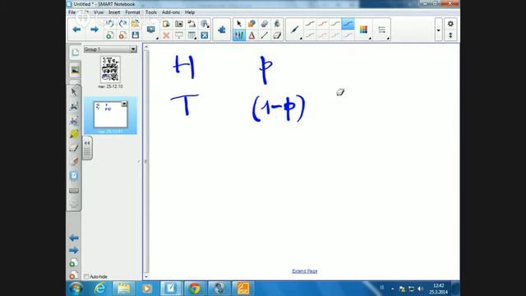
Task: Pick the eraser in floating tools
Action: click(74, 148)
